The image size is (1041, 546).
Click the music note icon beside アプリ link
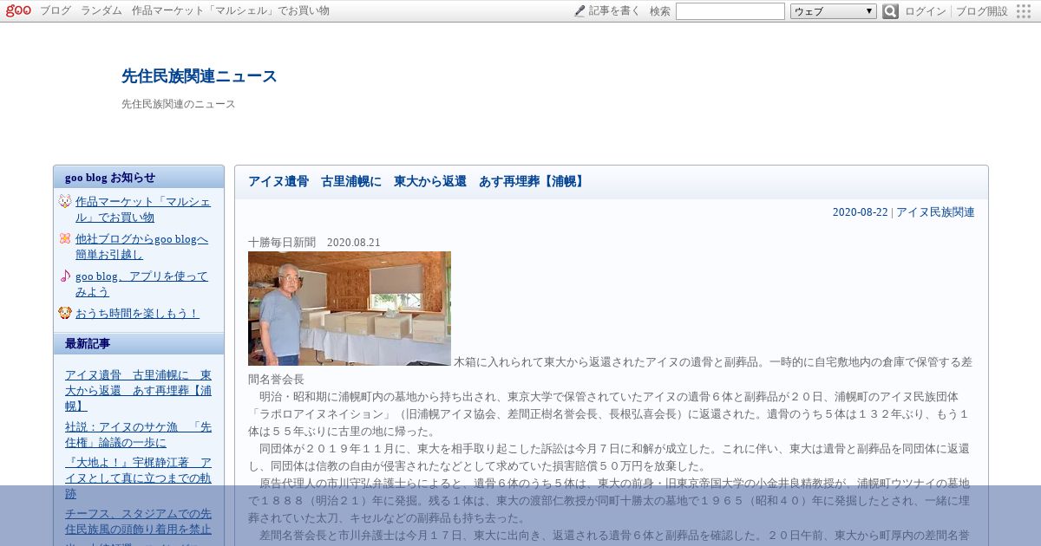(x=65, y=276)
